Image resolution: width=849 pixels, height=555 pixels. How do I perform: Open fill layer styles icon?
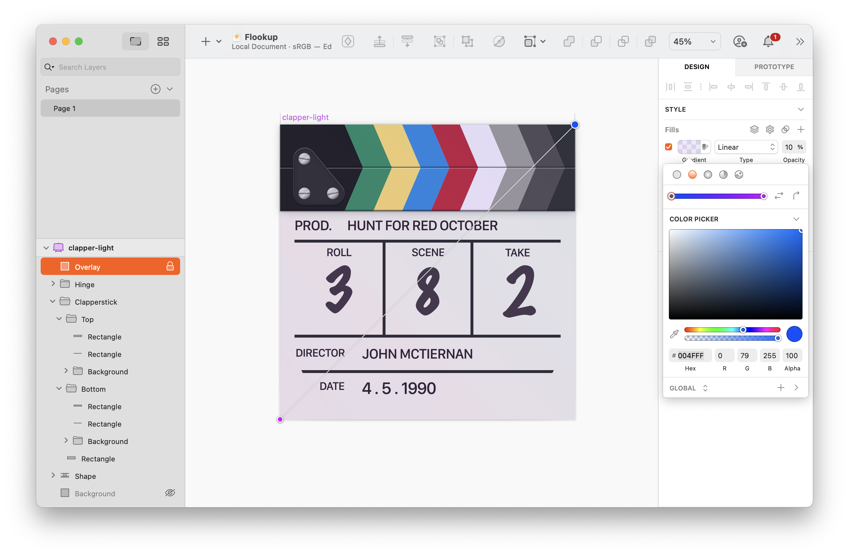click(754, 129)
